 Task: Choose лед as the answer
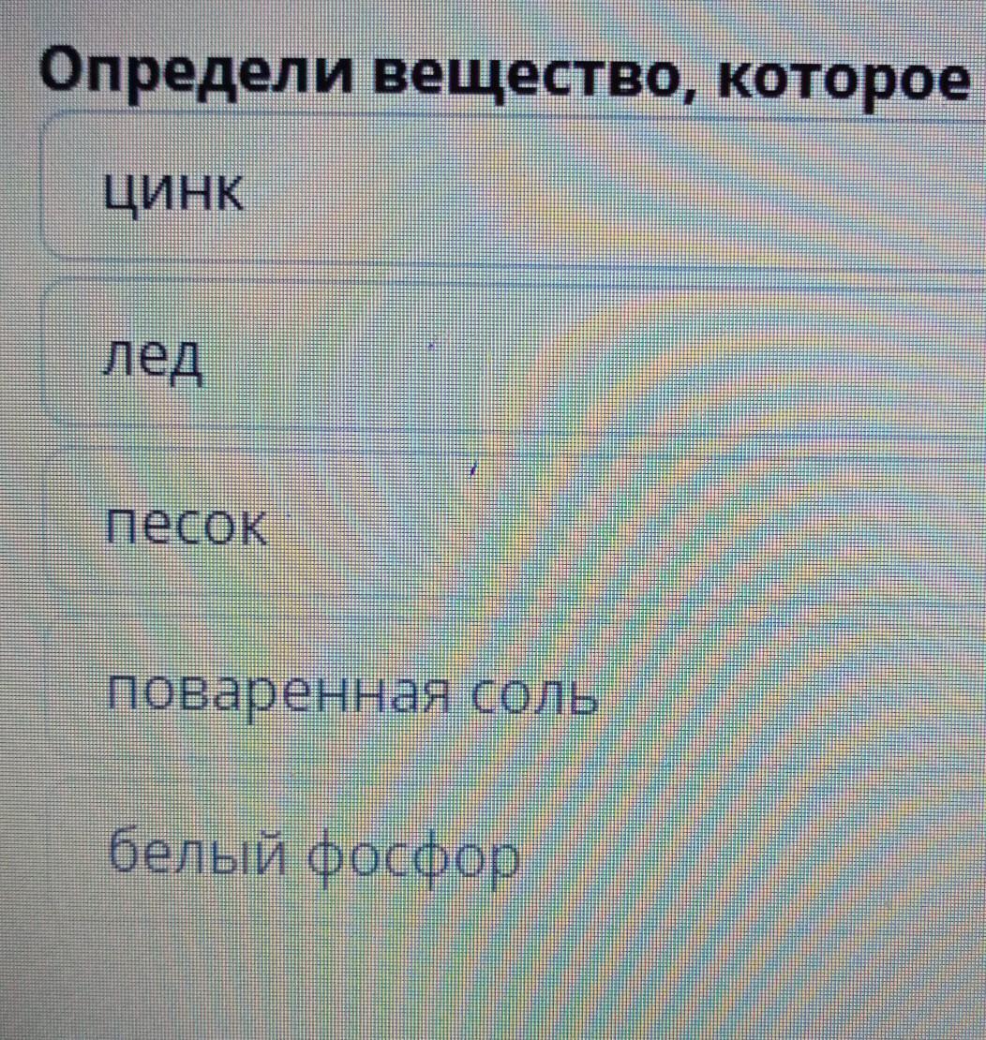[x=513, y=357]
